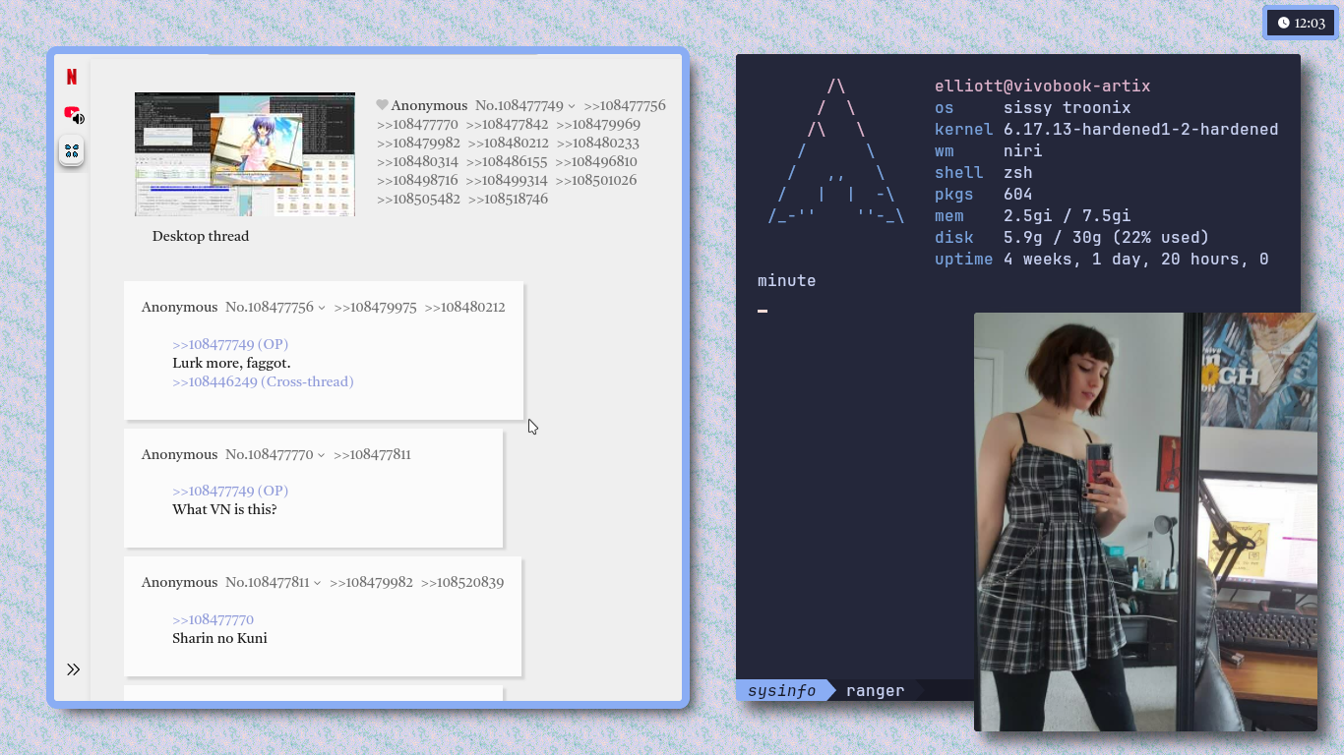Follow OP backlink >>108479969
This screenshot has height=755, width=1344.
point(598,124)
